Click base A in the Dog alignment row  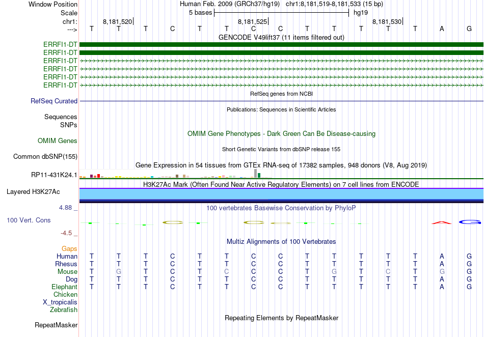click(442, 279)
